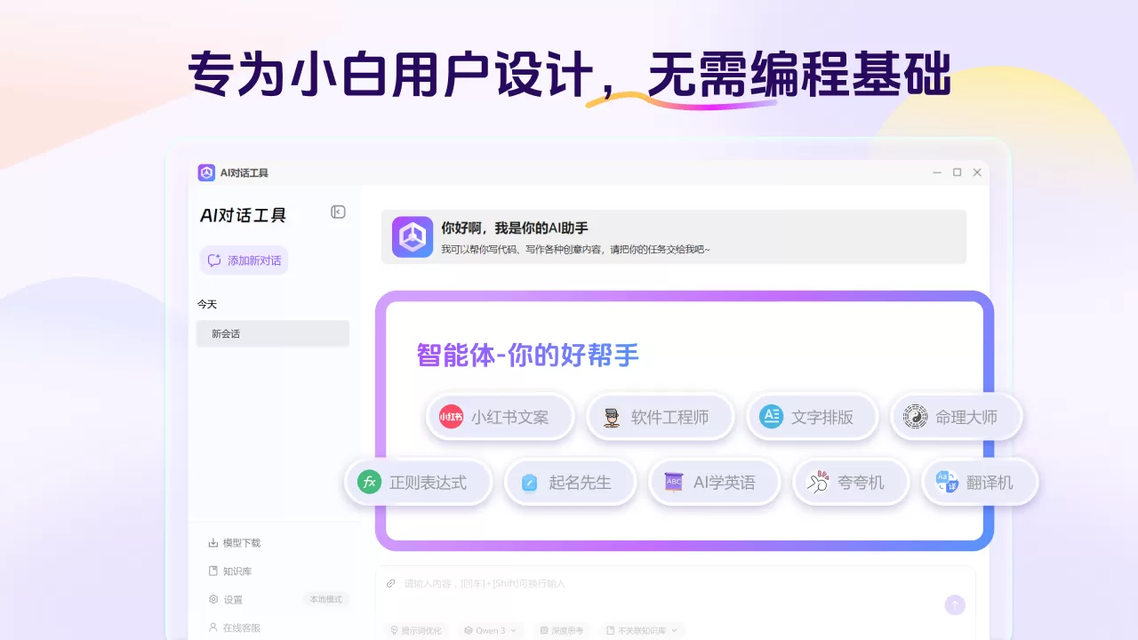Viewport: 1138px width, 640px height.
Task: Click the 设置 gear icon
Action: coord(213,599)
